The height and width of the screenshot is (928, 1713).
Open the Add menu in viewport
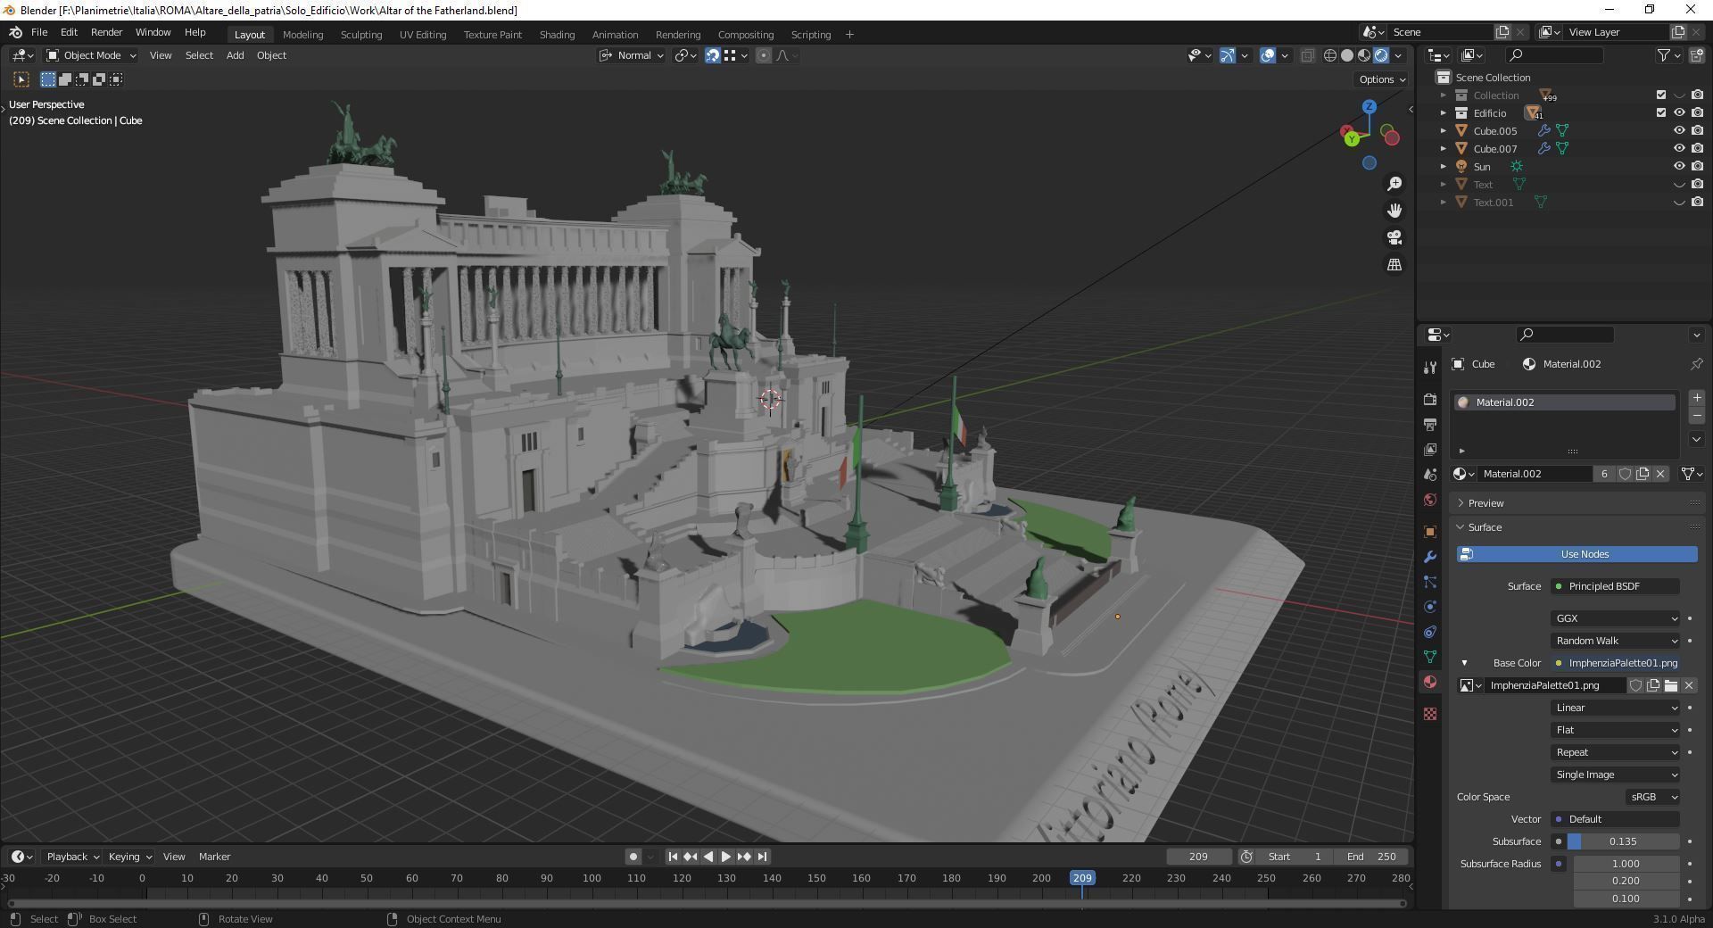point(235,55)
